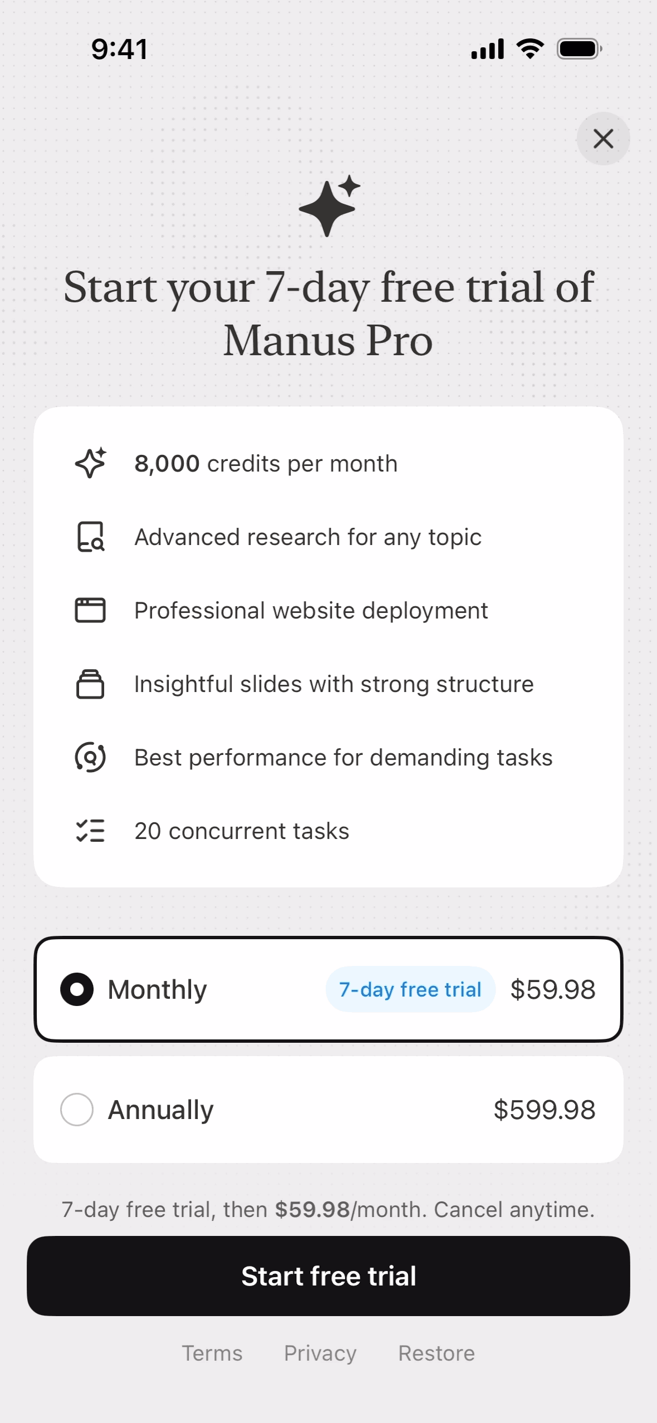Tap the battery status icon

(579, 49)
